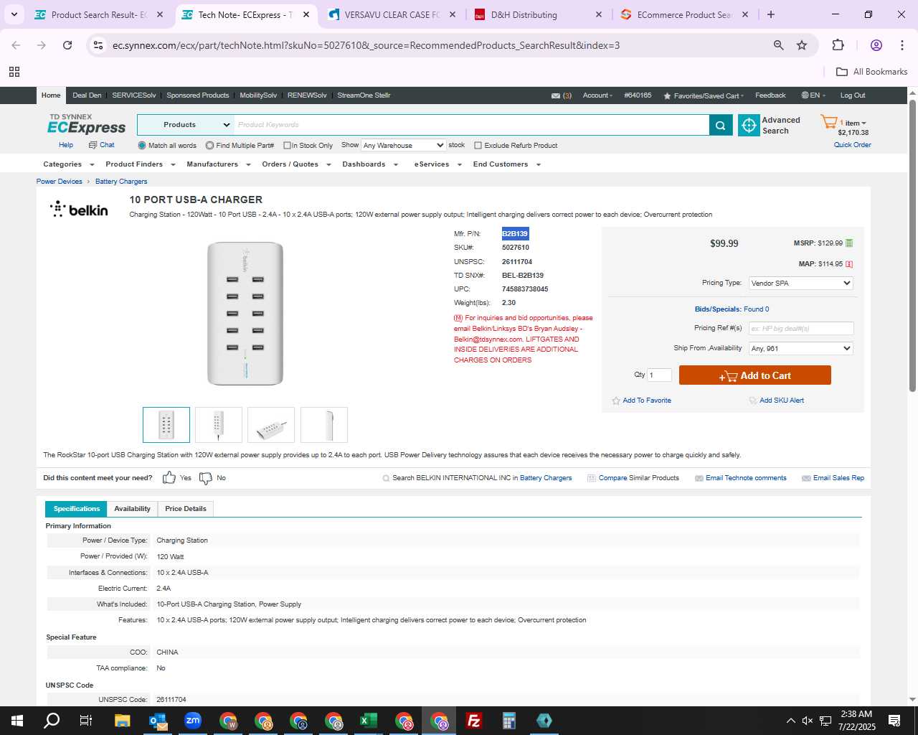Viewport: 918px width, 735px height.
Task: Switch to the Price Details tab
Action: (x=186, y=509)
